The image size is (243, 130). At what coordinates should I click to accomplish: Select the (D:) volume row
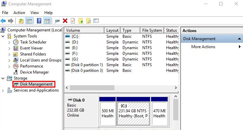[121, 42]
